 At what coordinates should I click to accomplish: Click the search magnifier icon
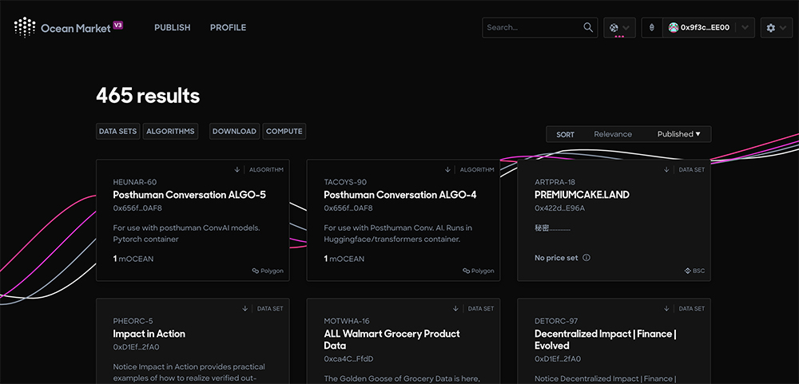click(x=588, y=27)
